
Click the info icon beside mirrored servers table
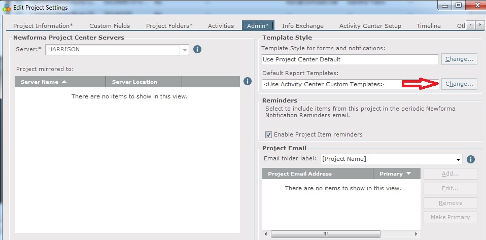248,81
